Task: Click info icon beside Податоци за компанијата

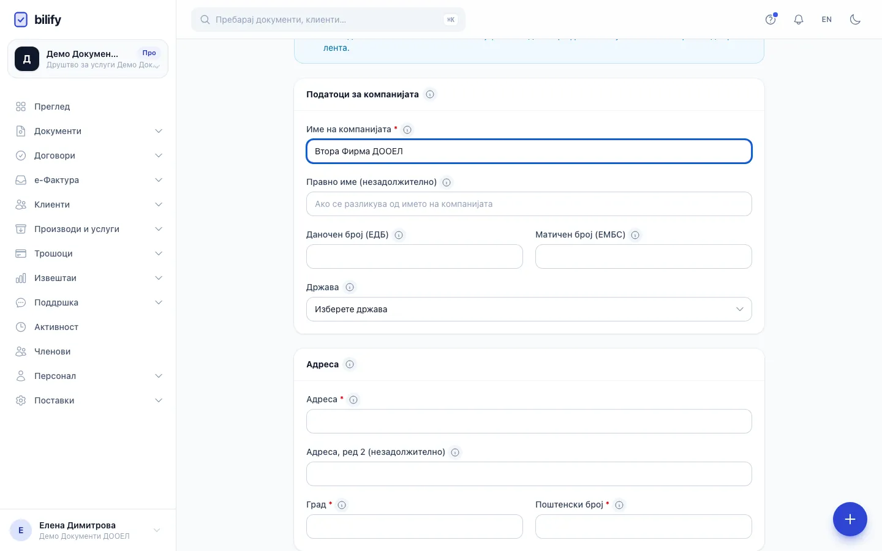Action: [430, 94]
